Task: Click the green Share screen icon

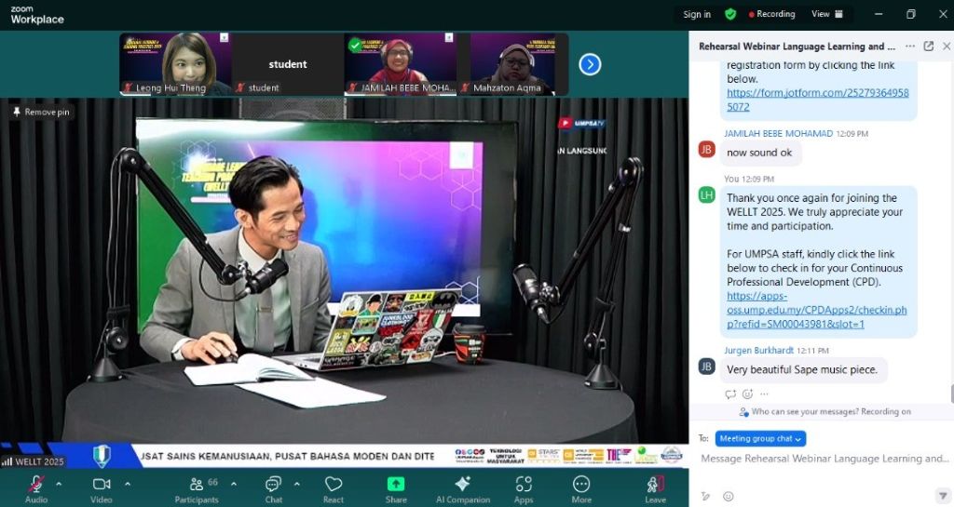Action: [396, 485]
